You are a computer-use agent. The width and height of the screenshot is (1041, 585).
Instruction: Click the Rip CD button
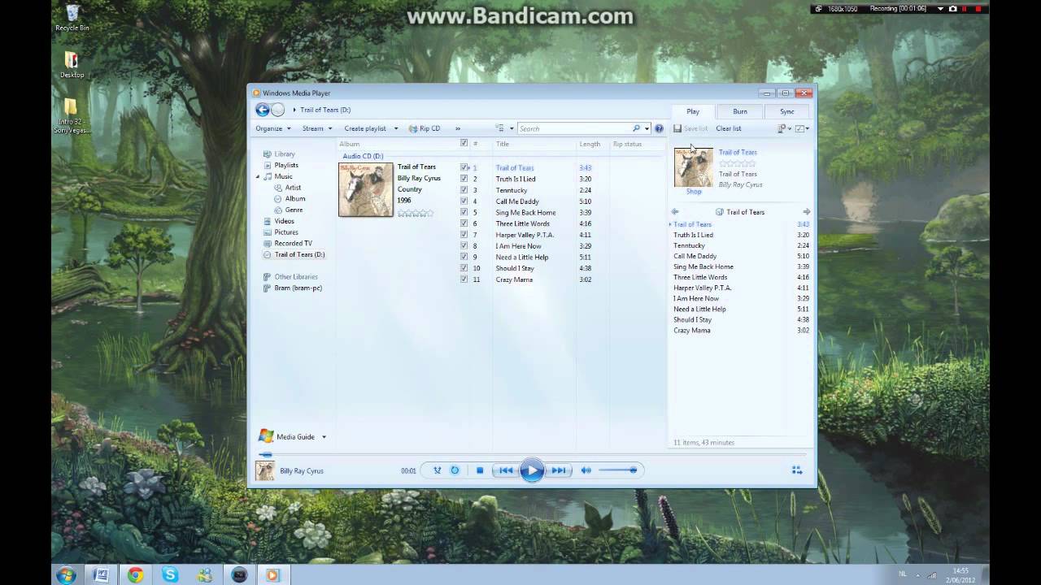pyautogui.click(x=425, y=128)
